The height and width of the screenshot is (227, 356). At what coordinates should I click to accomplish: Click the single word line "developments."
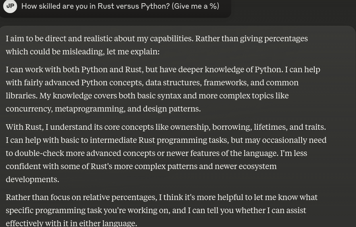coord(33,179)
